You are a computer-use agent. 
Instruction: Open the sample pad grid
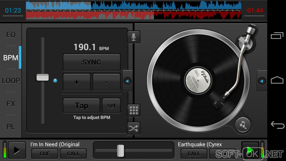[x=133, y=110]
